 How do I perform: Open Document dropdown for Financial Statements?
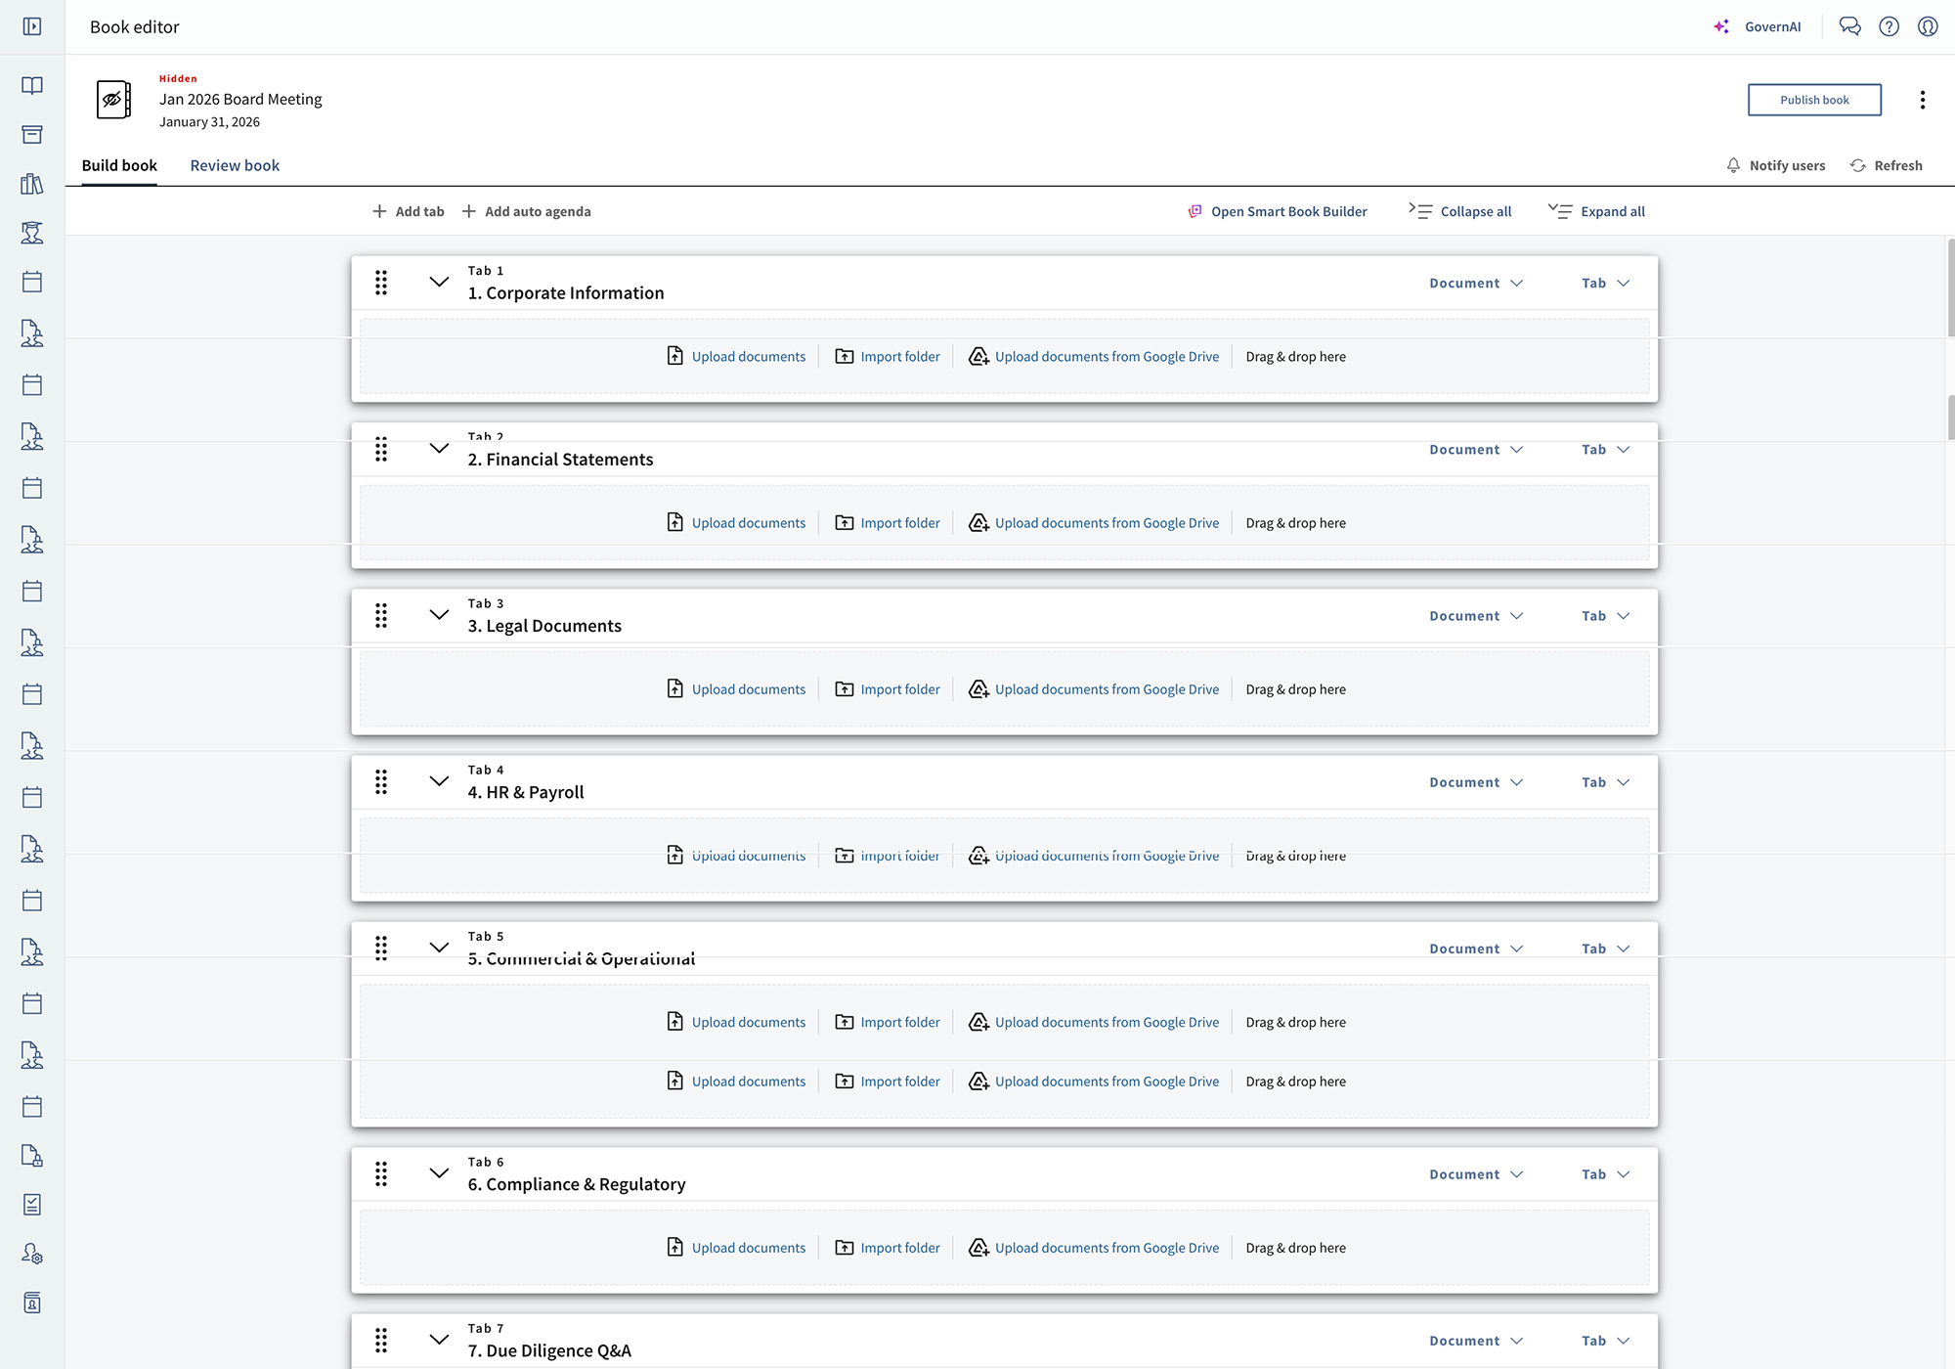1476,450
